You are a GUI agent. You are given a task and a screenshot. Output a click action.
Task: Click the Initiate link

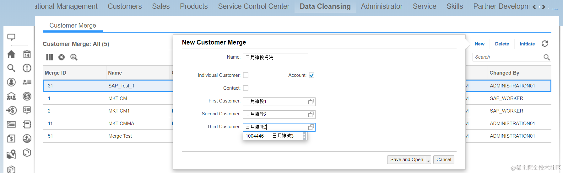click(x=527, y=44)
